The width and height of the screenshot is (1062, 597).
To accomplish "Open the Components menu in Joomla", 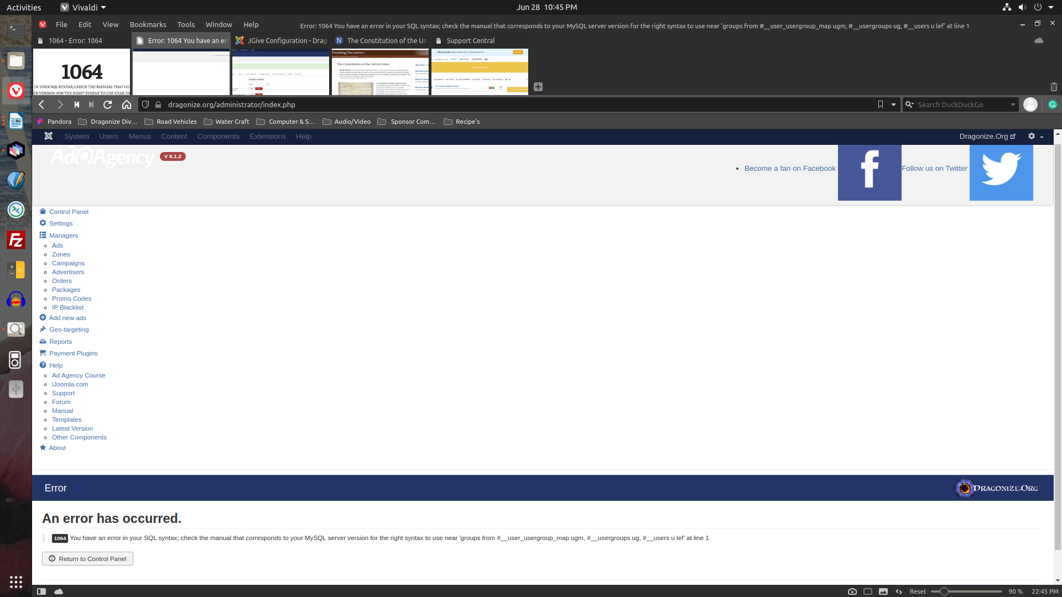I will pos(218,137).
